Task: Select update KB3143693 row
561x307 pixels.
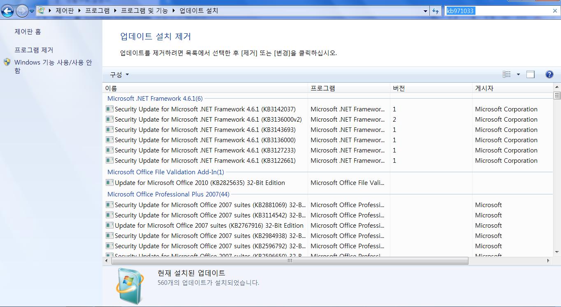Action: click(328, 130)
